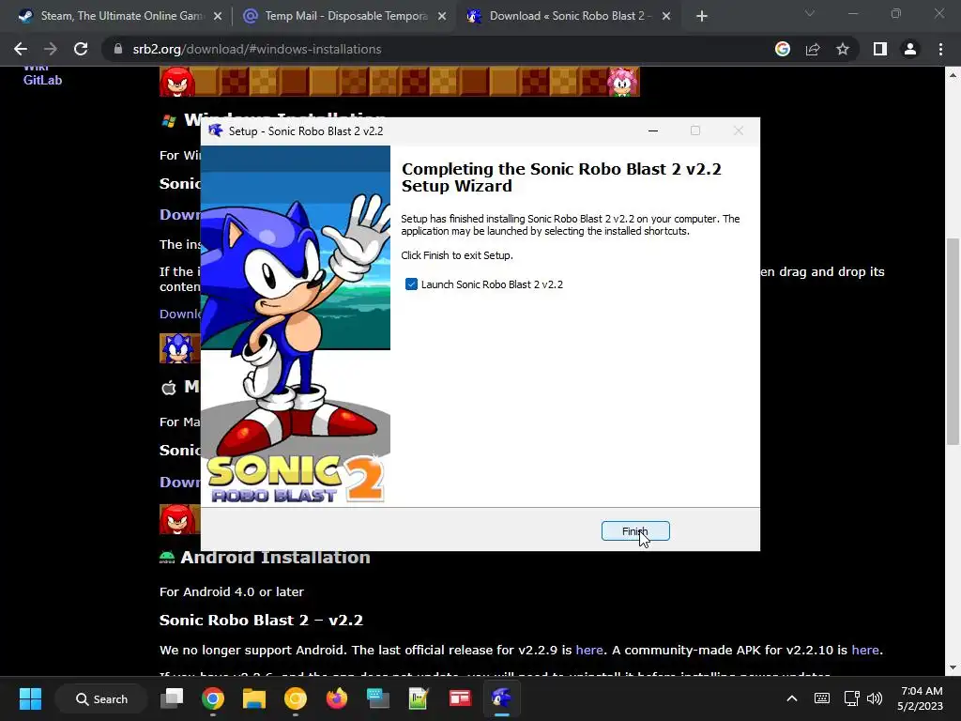Open the Chrome profile menu
961x721 pixels.
point(910,49)
